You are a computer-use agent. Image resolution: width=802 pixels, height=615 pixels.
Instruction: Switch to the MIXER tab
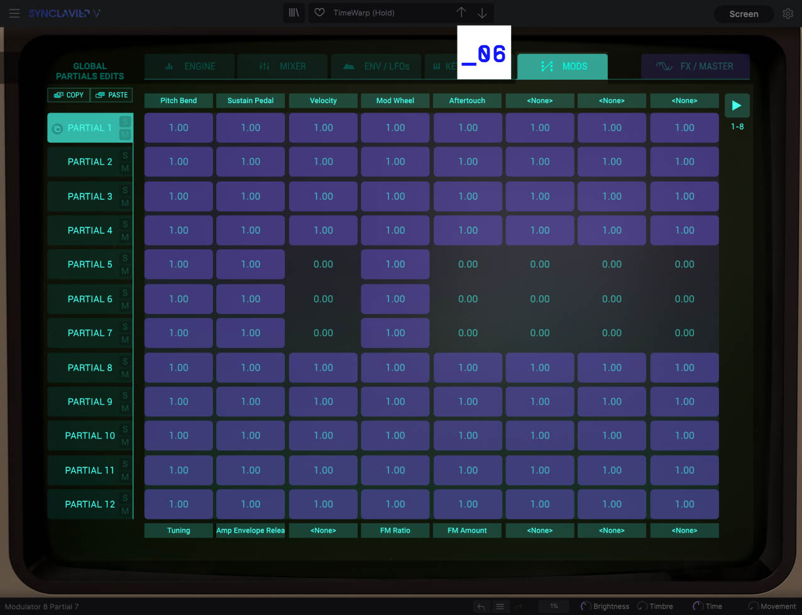click(x=282, y=66)
